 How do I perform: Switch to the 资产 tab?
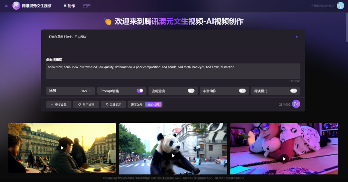tap(87, 6)
